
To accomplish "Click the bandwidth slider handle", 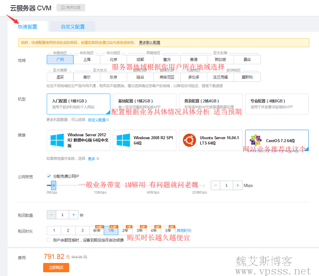I will (x=53, y=185).
